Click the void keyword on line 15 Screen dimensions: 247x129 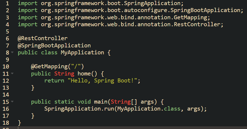click(84, 102)
